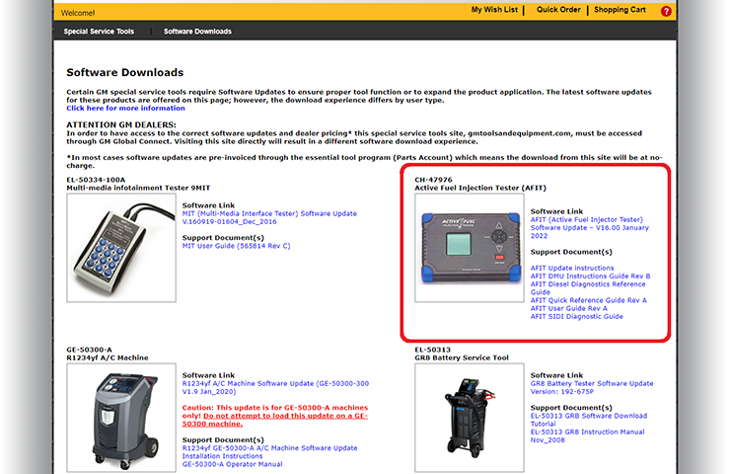Open EL-50313 GR8 Software Download Tutorial
Image resolution: width=730 pixels, height=474 pixels.
coord(589,420)
